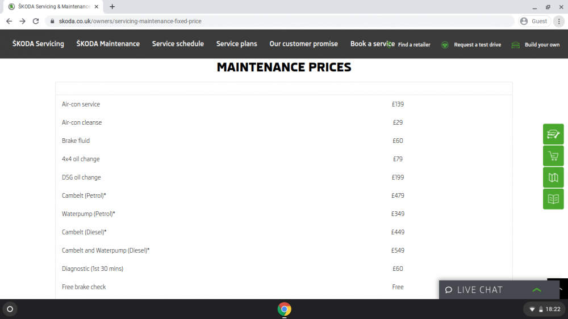Click the £29 price value
The width and height of the screenshot is (568, 319).
[x=398, y=122]
